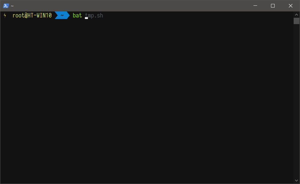300x184 pixels.
Task: Minimize the terminal window
Action: point(255,6)
